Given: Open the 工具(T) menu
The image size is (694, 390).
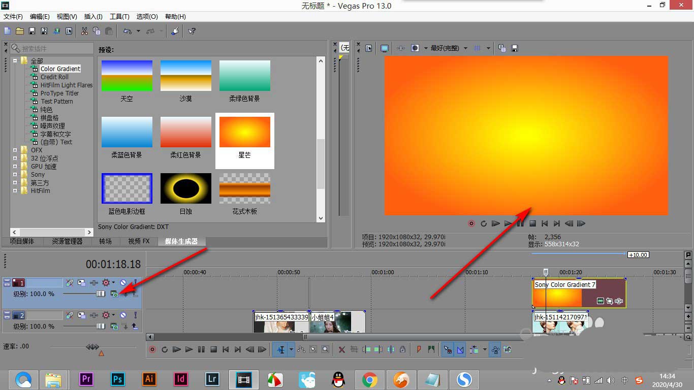Looking at the screenshot, I should [x=119, y=17].
